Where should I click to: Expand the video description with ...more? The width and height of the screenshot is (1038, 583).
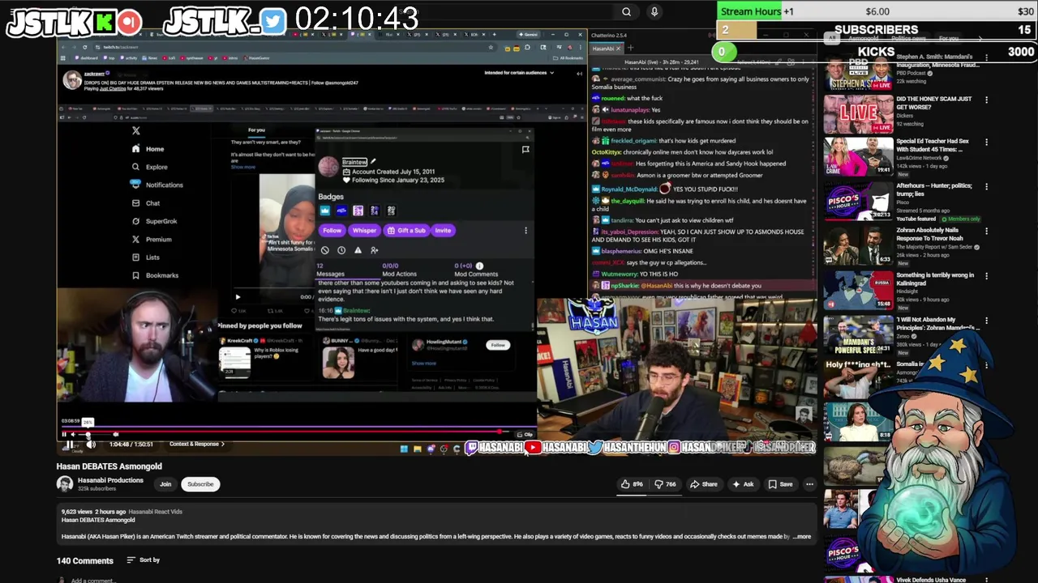pyautogui.click(x=801, y=536)
